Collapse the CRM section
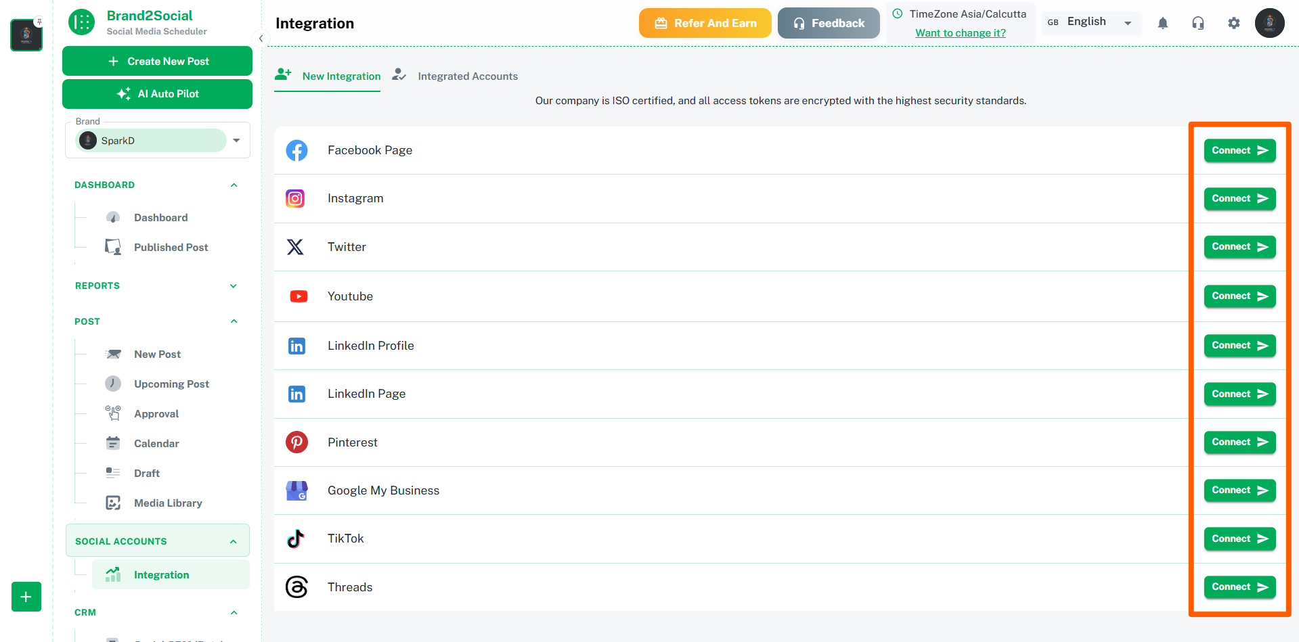 [x=234, y=612]
